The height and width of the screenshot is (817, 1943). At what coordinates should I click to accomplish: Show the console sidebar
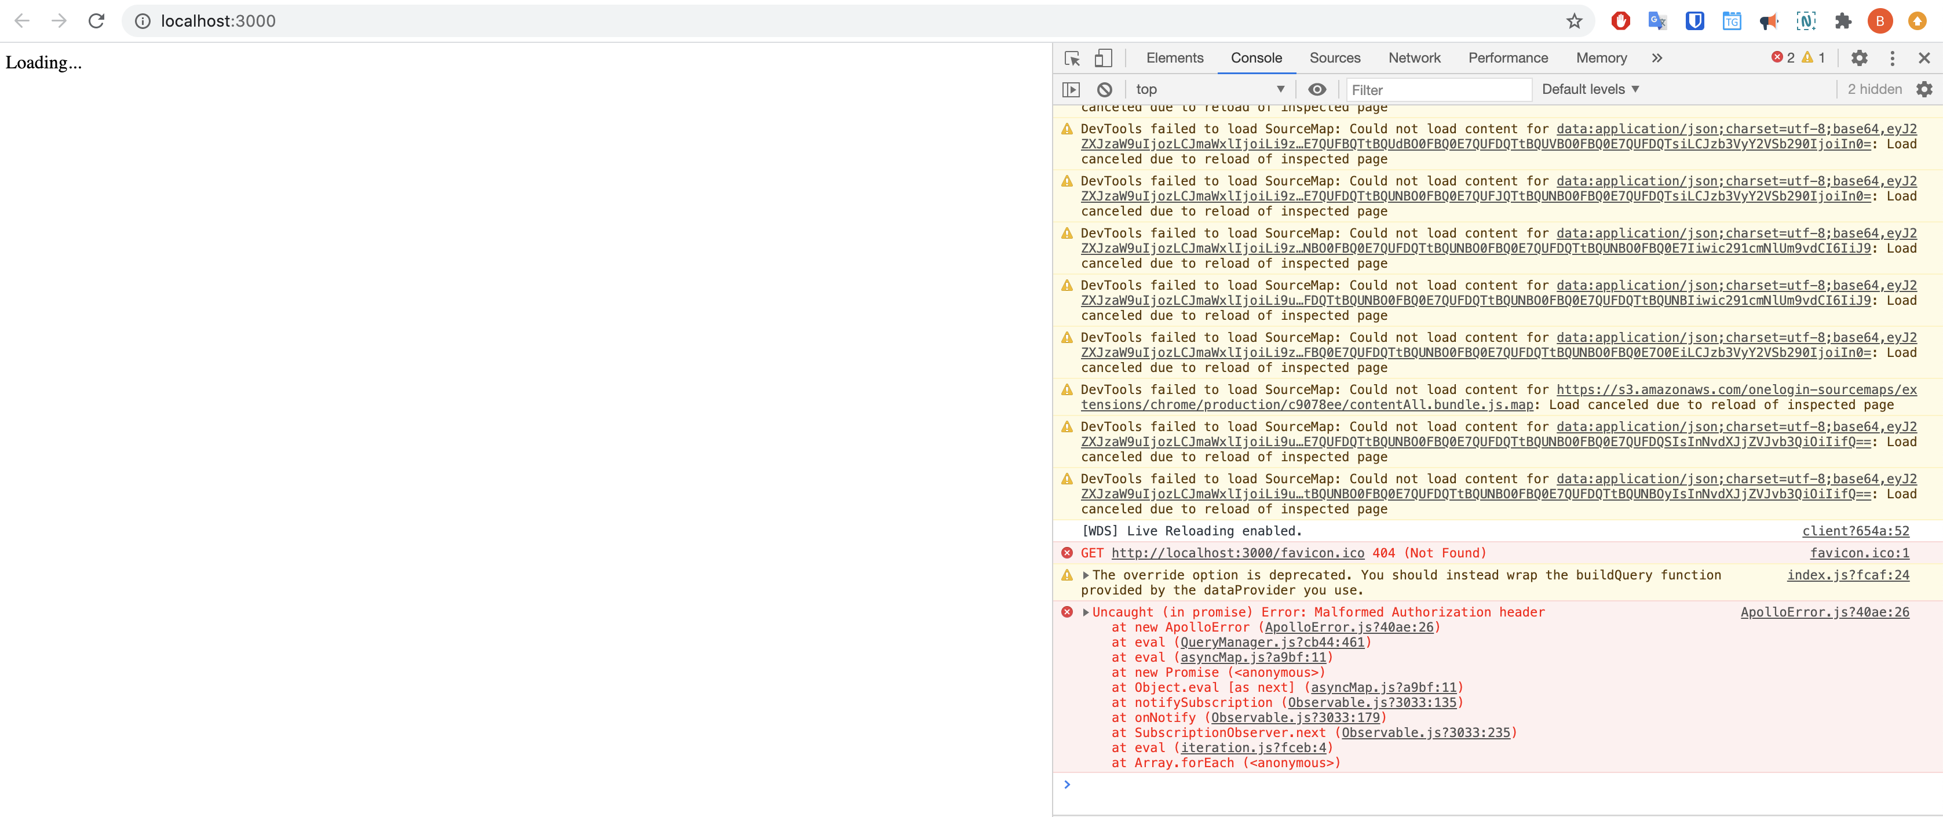(1071, 89)
